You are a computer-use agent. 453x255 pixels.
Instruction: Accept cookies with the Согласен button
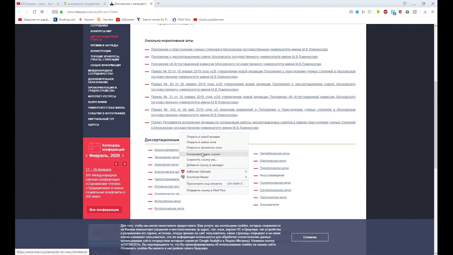[x=310, y=237]
